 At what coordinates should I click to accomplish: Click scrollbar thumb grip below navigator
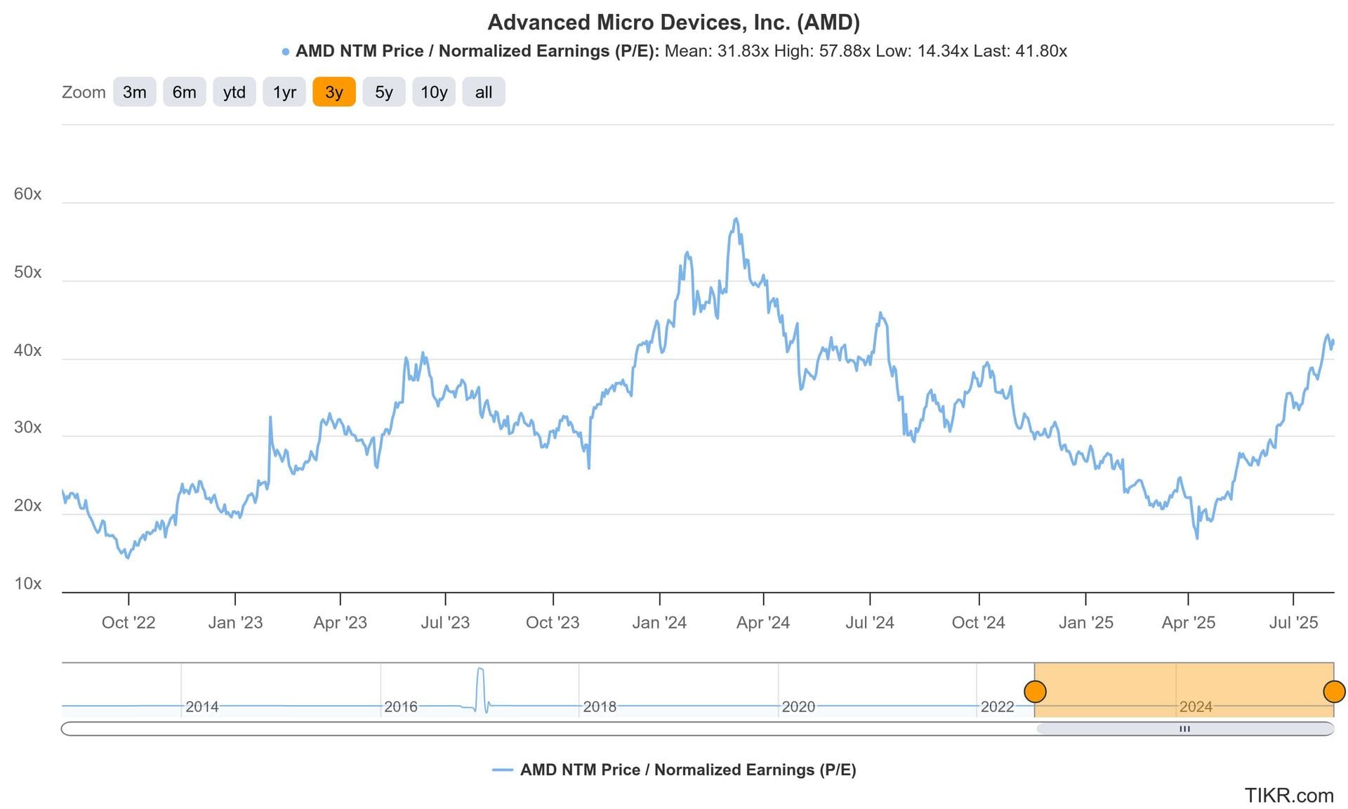point(1184,729)
